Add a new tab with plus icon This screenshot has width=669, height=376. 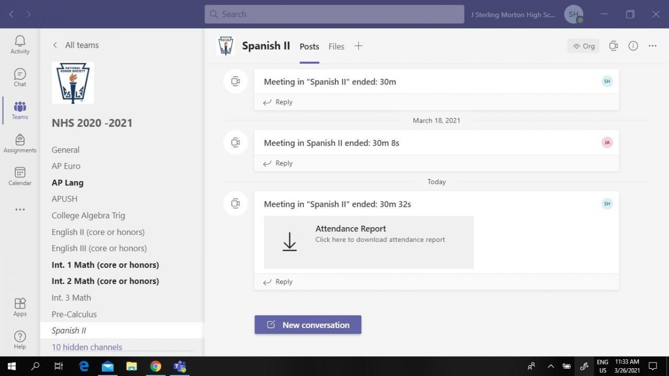(358, 46)
